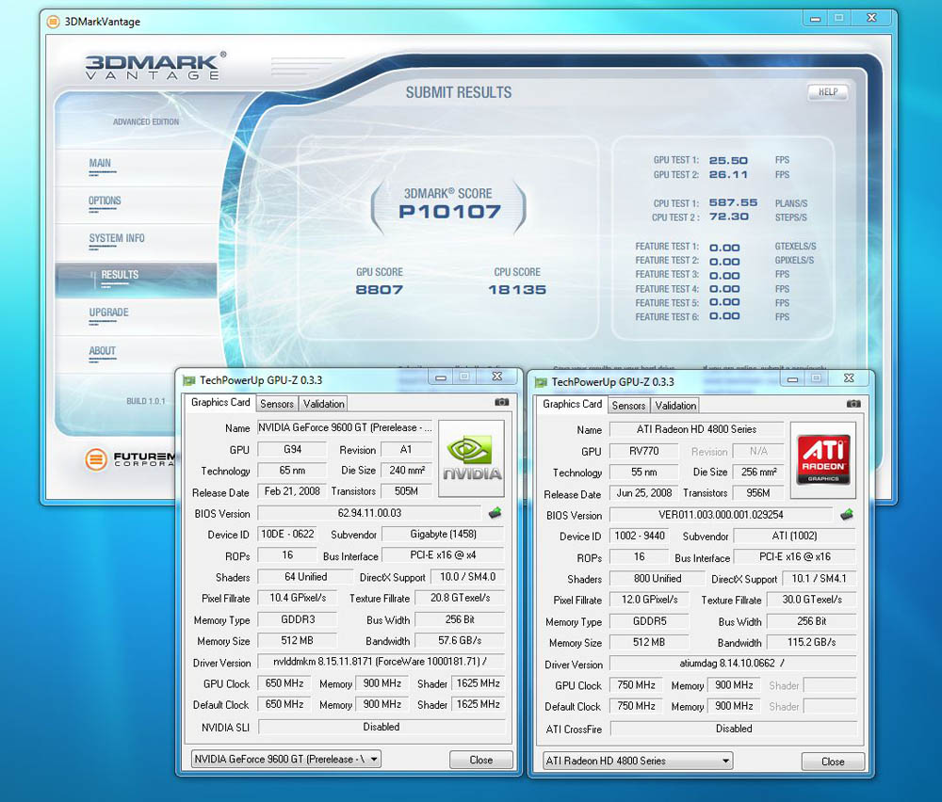Click the ATI Radeon logo in the right GPU-Z window
942x802 pixels.
tap(823, 460)
